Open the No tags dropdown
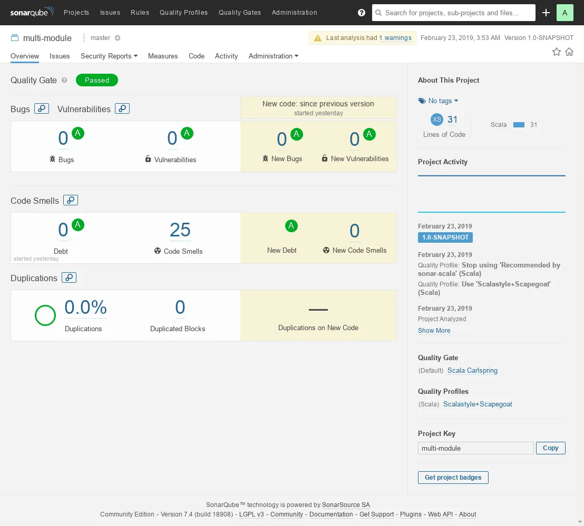Screen dimensions: 584x526 pos(439,101)
